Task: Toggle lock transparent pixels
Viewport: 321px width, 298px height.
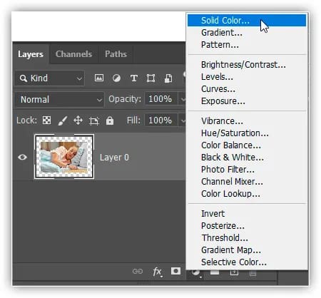Action: click(x=46, y=120)
